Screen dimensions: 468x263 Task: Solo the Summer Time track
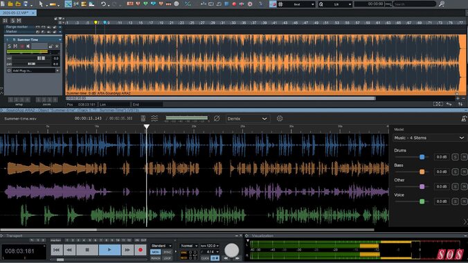pyautogui.click(x=9, y=46)
